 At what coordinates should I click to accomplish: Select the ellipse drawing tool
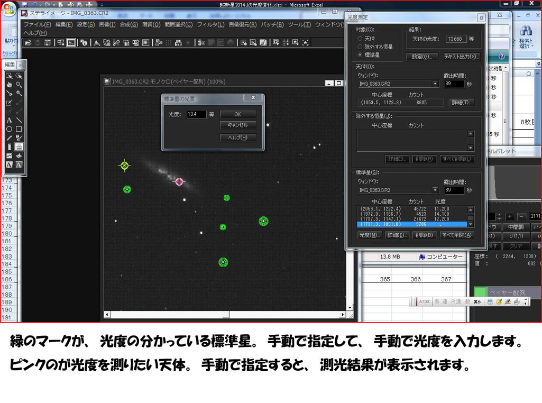pos(9,129)
